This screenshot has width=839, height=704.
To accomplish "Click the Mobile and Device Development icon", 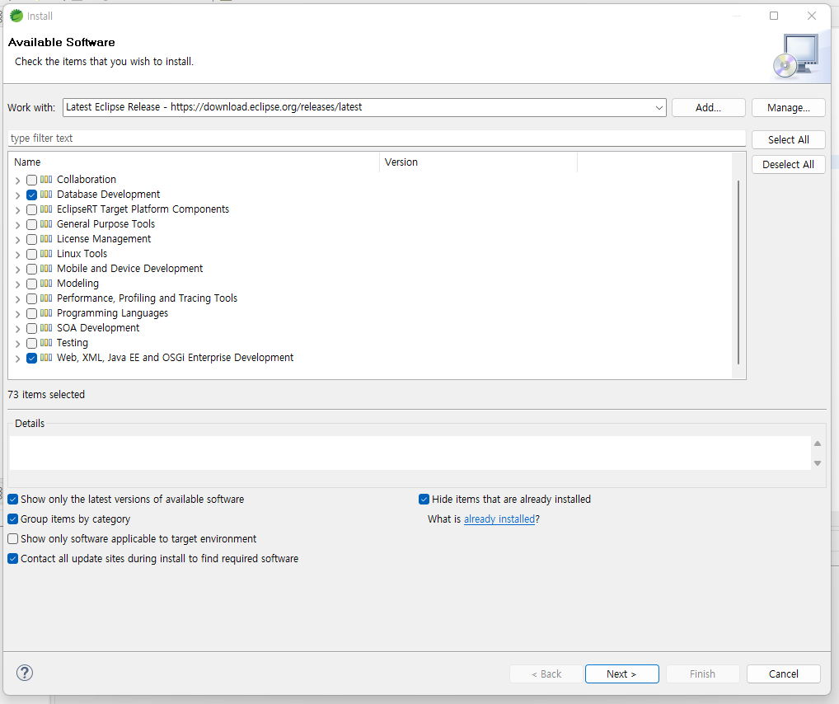I will (x=46, y=269).
